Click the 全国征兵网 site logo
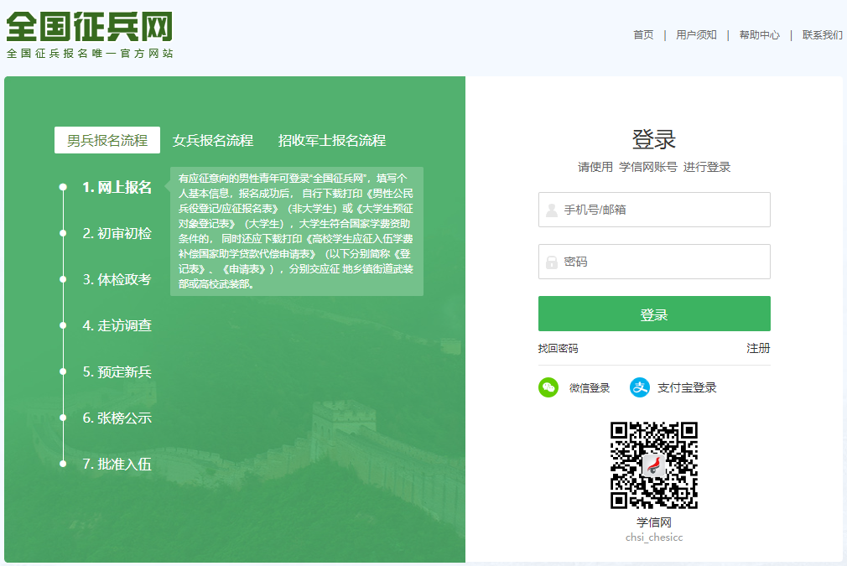The width and height of the screenshot is (847, 566). (90, 28)
